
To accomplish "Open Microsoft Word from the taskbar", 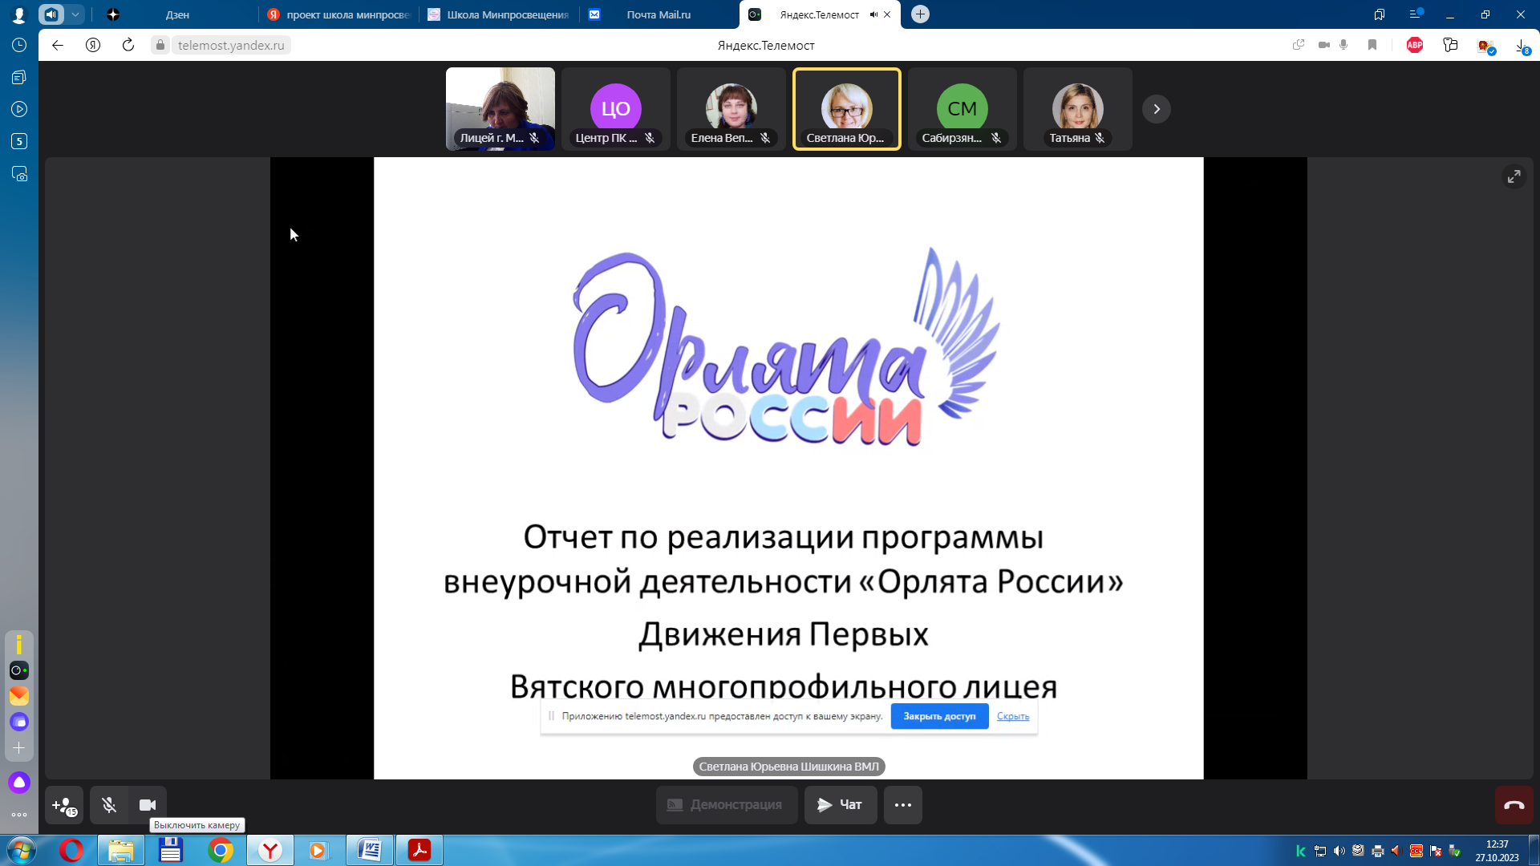I will (x=370, y=850).
